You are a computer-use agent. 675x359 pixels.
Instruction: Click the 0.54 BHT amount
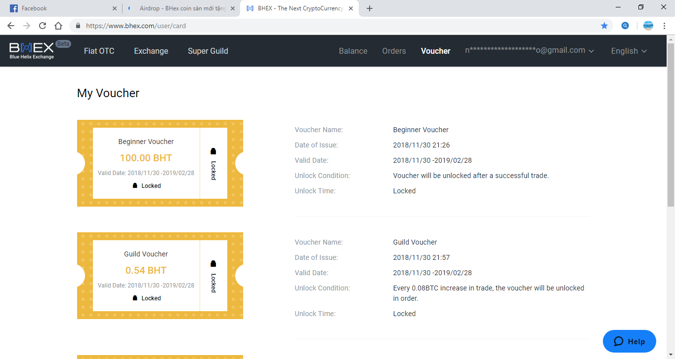click(x=146, y=270)
